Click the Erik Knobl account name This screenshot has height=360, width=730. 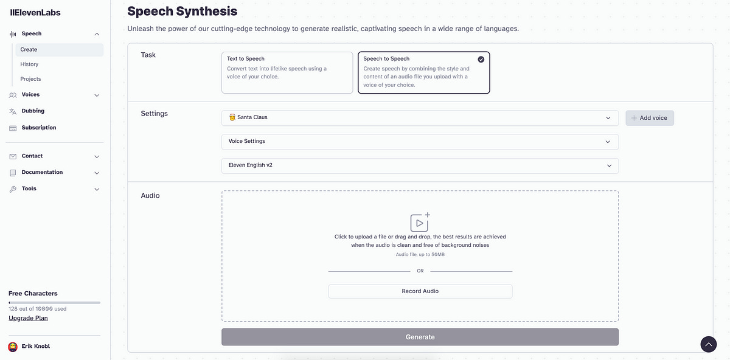(x=37, y=347)
